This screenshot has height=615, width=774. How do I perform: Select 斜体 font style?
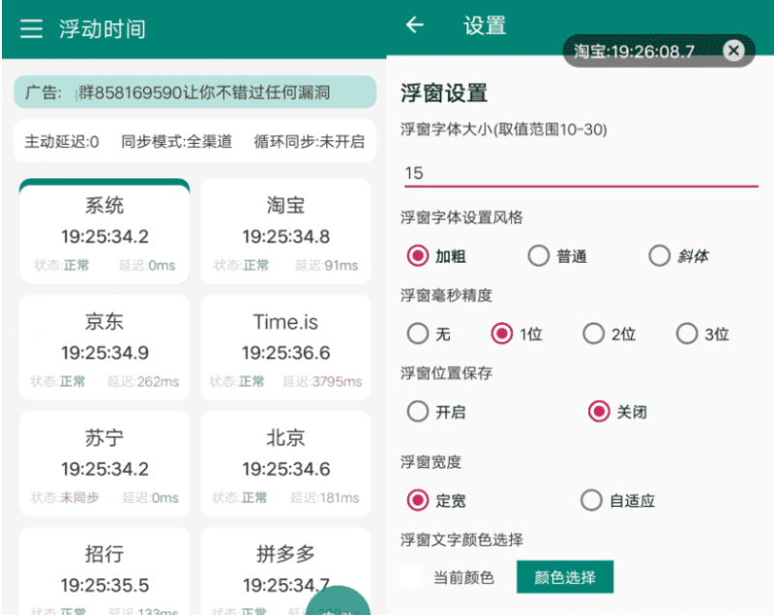660,256
